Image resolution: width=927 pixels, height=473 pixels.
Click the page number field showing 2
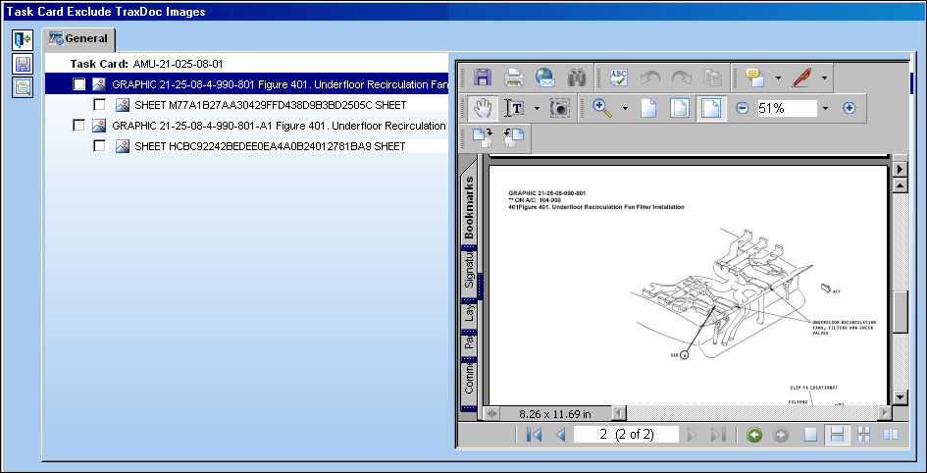626,435
